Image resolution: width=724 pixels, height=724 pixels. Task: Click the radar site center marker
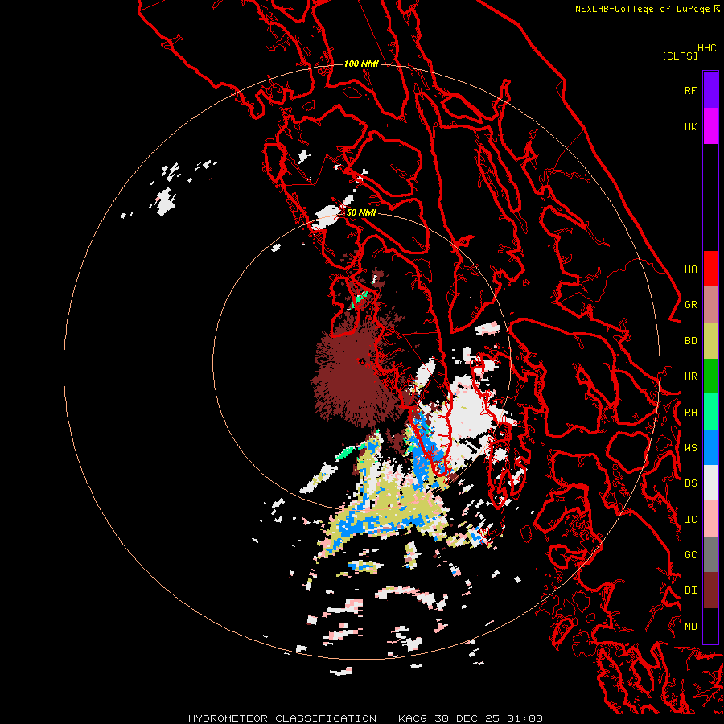(x=361, y=361)
